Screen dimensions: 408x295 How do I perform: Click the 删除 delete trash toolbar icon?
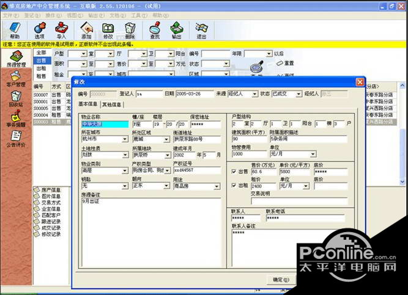130,31
